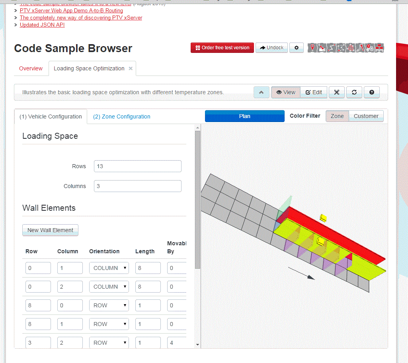Image resolution: width=408 pixels, height=363 pixels.
Task: Reload the sample with refresh icon
Action: [x=354, y=92]
